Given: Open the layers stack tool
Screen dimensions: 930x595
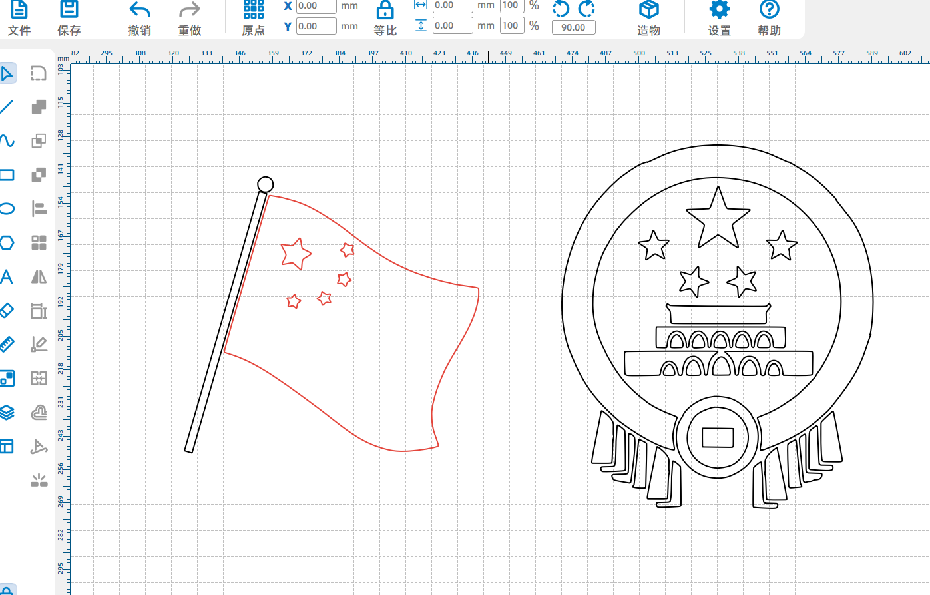Looking at the screenshot, I should tap(7, 413).
